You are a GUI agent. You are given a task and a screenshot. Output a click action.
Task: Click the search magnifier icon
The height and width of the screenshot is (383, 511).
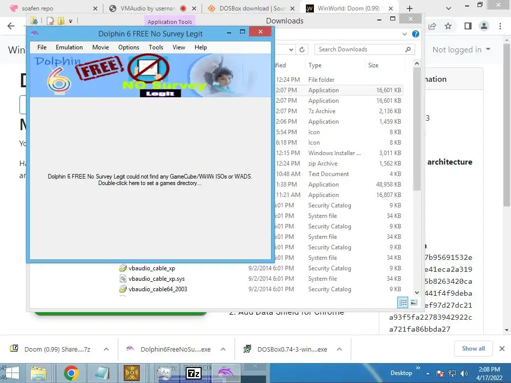(x=408, y=49)
